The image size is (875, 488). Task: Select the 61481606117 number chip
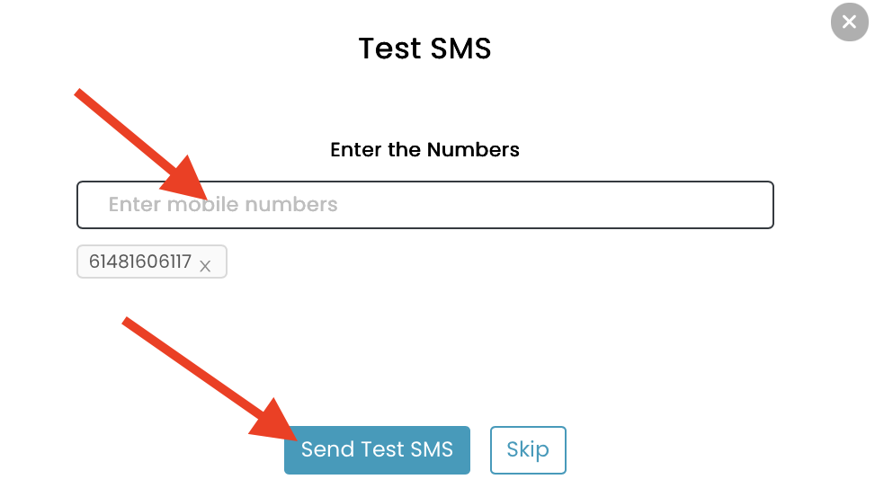pyautogui.click(x=152, y=262)
